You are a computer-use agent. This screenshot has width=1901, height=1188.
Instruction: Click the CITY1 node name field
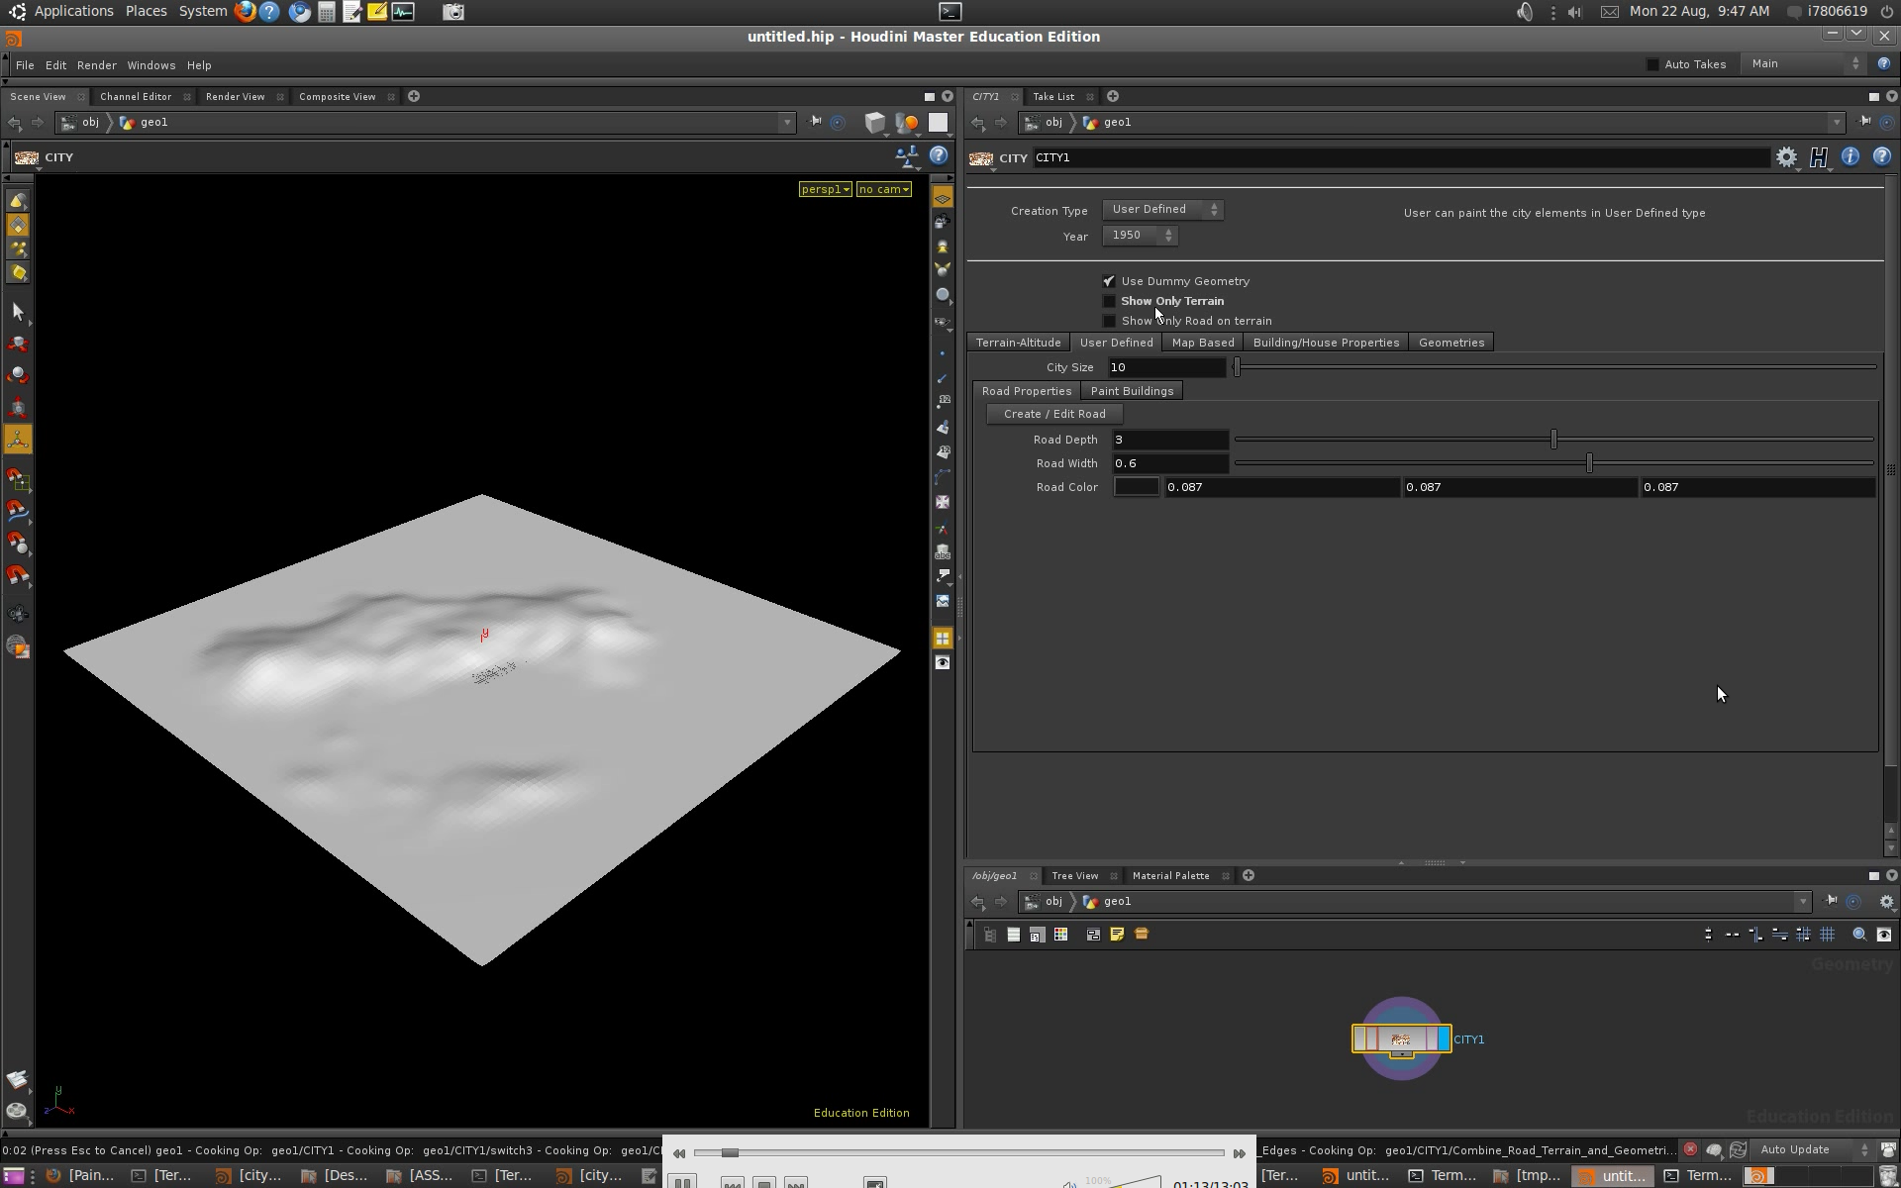(x=1400, y=157)
